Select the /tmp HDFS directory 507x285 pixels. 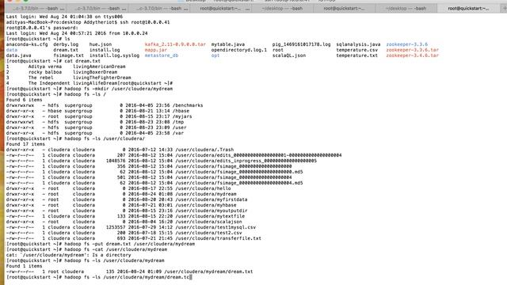pos(178,122)
